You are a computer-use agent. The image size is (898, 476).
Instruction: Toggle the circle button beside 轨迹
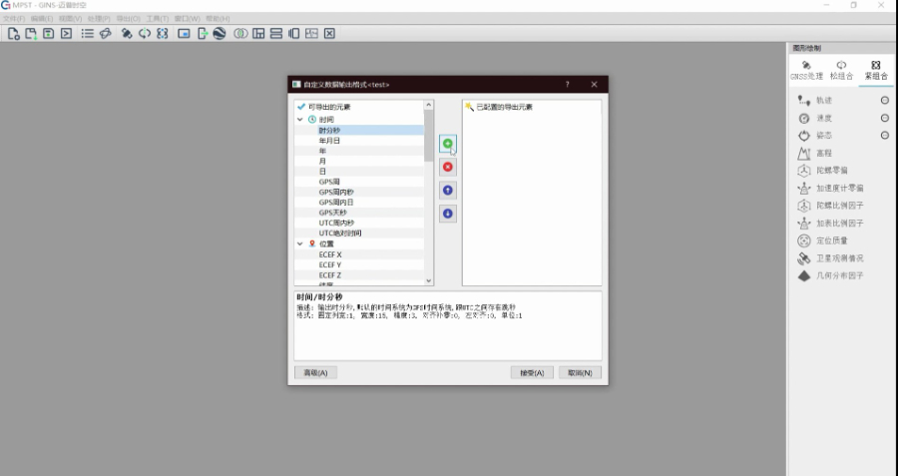[x=884, y=101]
